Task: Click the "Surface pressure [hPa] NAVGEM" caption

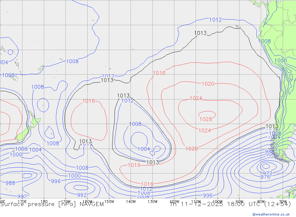Action: (x=52, y=204)
